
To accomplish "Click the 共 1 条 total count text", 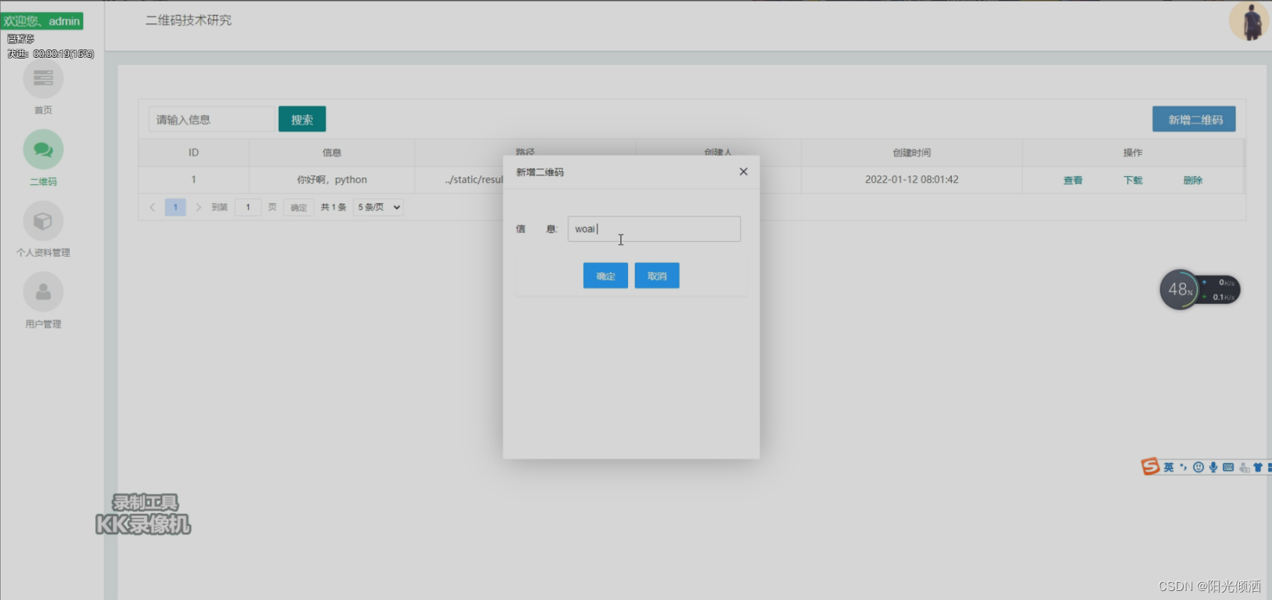I will coord(334,207).
